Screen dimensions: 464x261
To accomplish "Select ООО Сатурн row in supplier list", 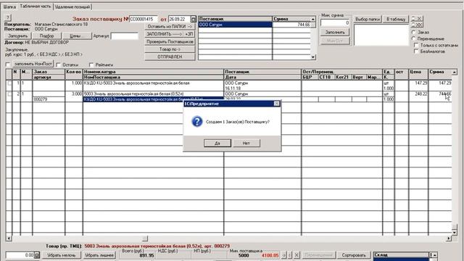I will [235, 25].
